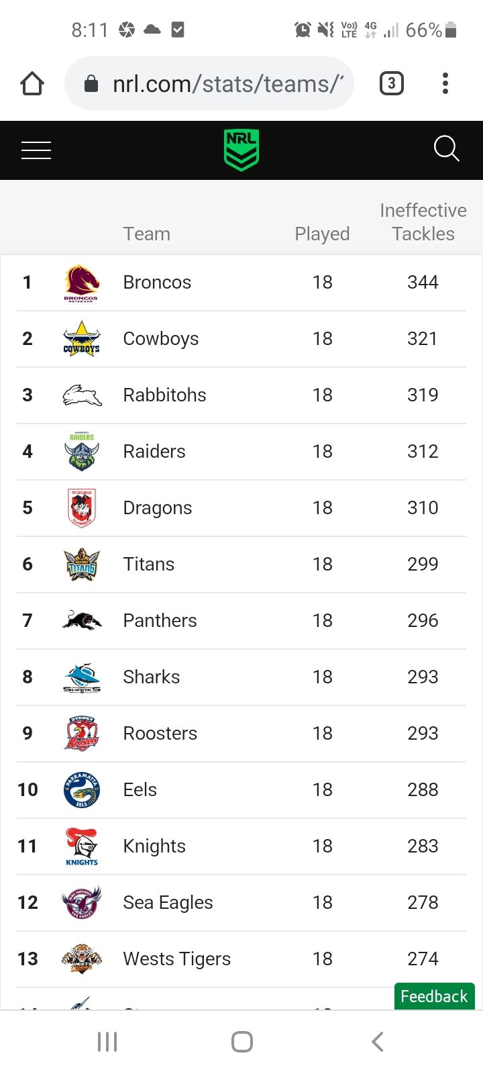The height and width of the screenshot is (1074, 483).
Task: Click the Feedback button
Action: coord(434,996)
